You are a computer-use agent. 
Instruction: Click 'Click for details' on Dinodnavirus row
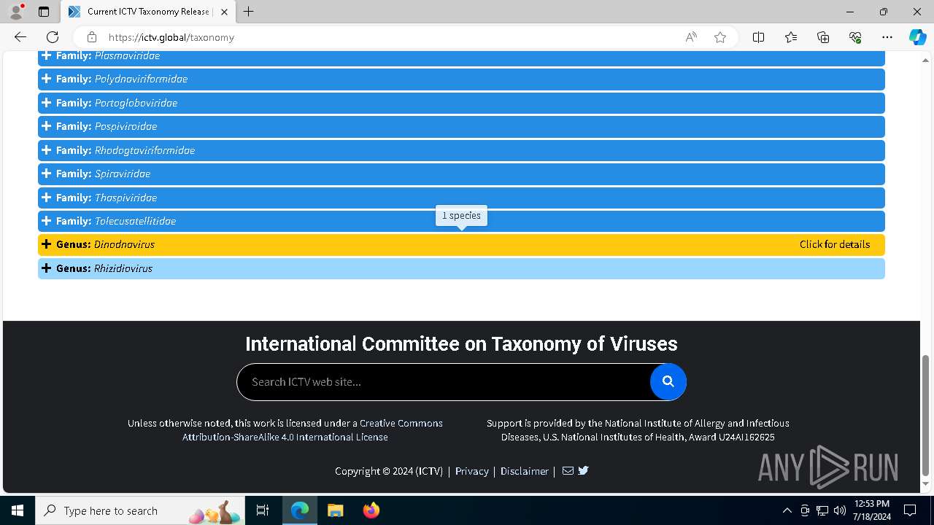coord(835,244)
